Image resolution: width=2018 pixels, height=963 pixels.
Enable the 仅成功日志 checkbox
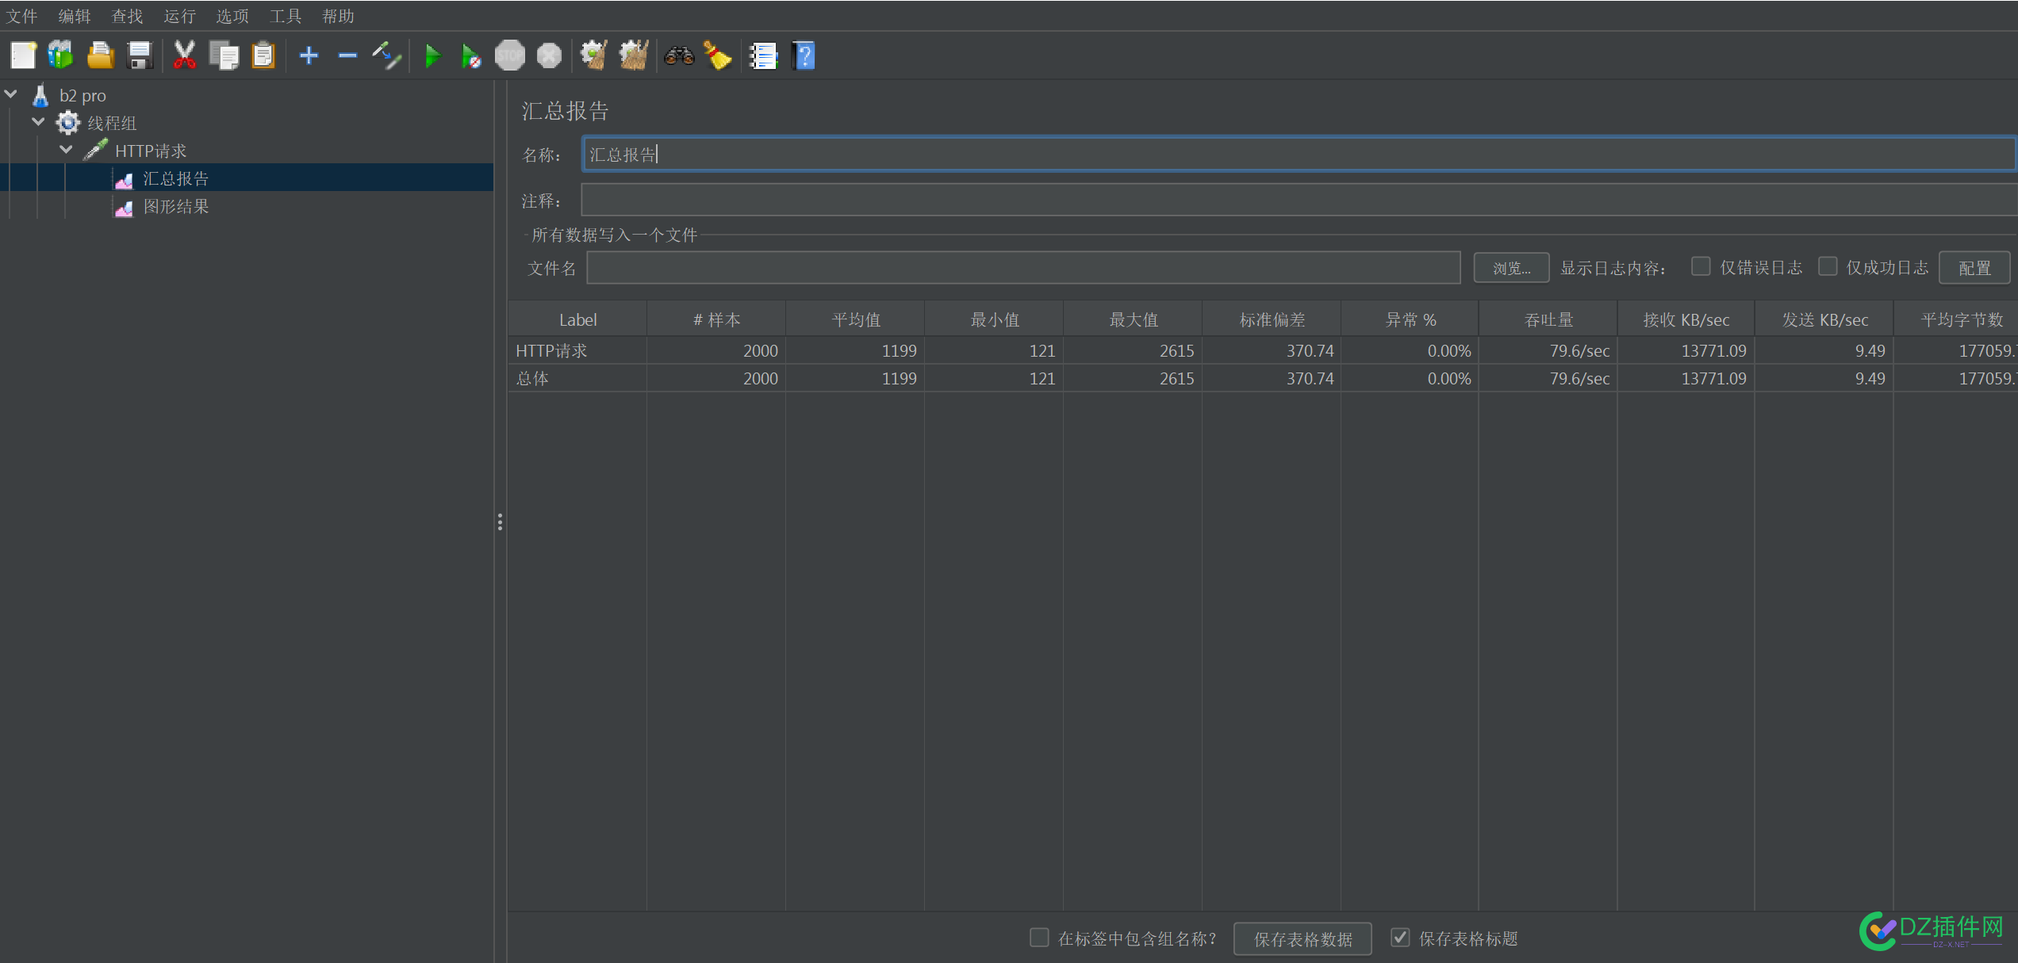[x=1828, y=266]
